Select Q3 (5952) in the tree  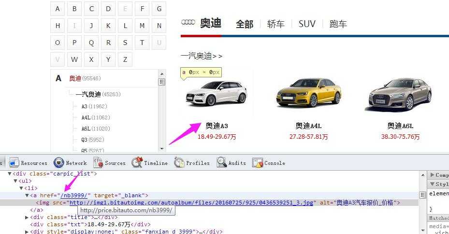[92, 140]
